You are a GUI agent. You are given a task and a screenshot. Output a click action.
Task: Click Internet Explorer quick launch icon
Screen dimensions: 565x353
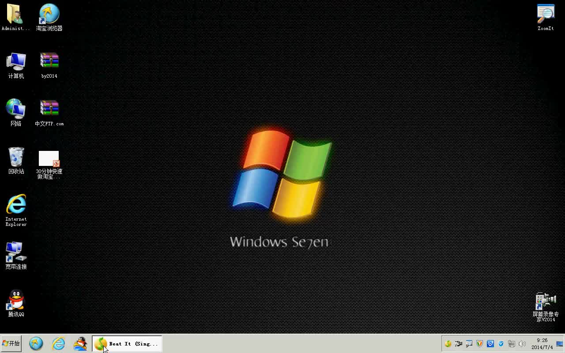58,343
